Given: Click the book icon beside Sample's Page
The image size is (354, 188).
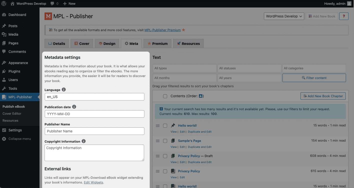Looking at the screenshot, I should pos(173,141).
